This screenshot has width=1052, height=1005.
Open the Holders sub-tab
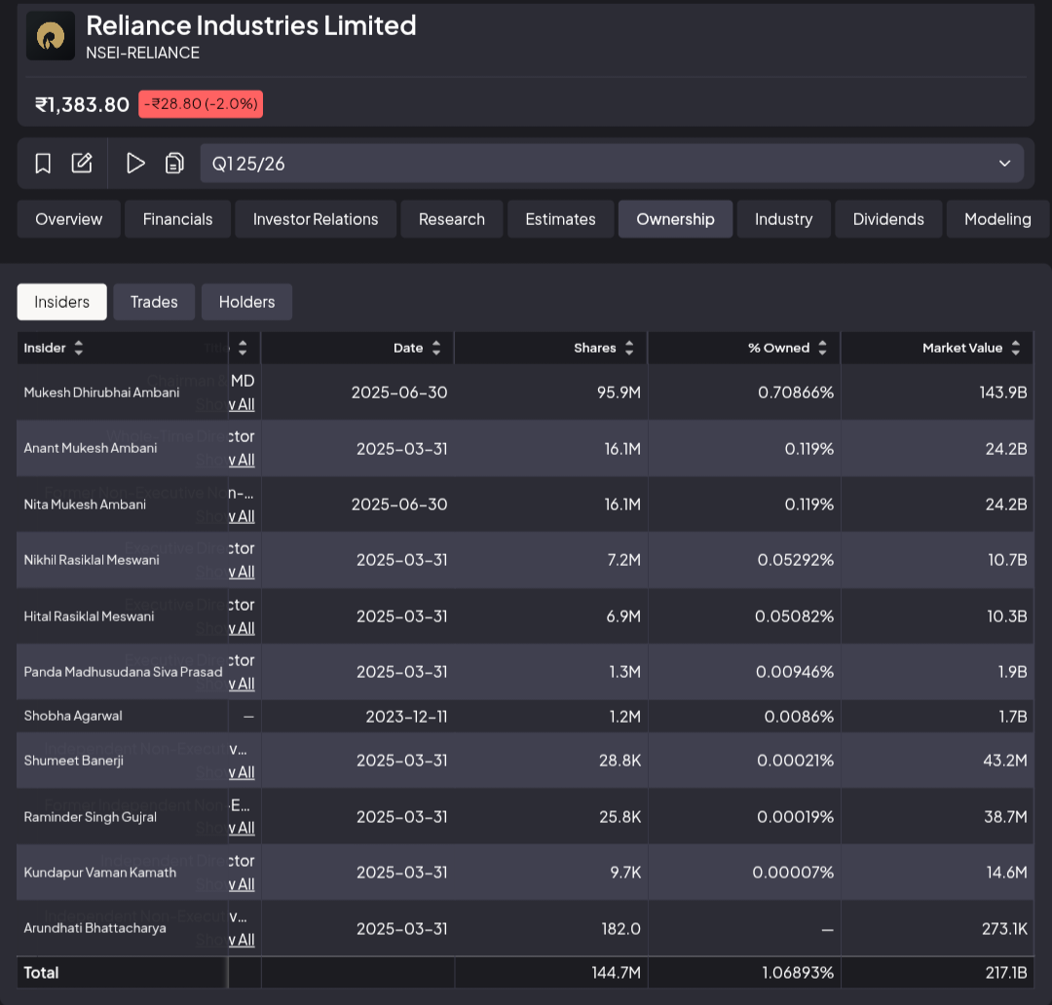click(246, 302)
